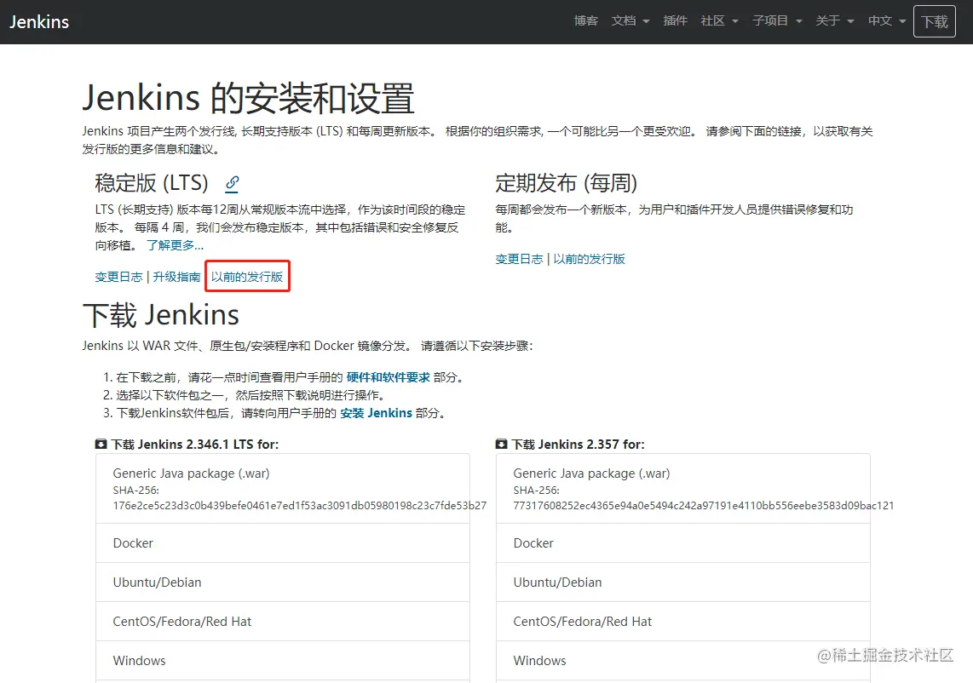Click the anchor link icon beside 稳定版 (LTS)
The width and height of the screenshot is (973, 683).
click(x=232, y=183)
